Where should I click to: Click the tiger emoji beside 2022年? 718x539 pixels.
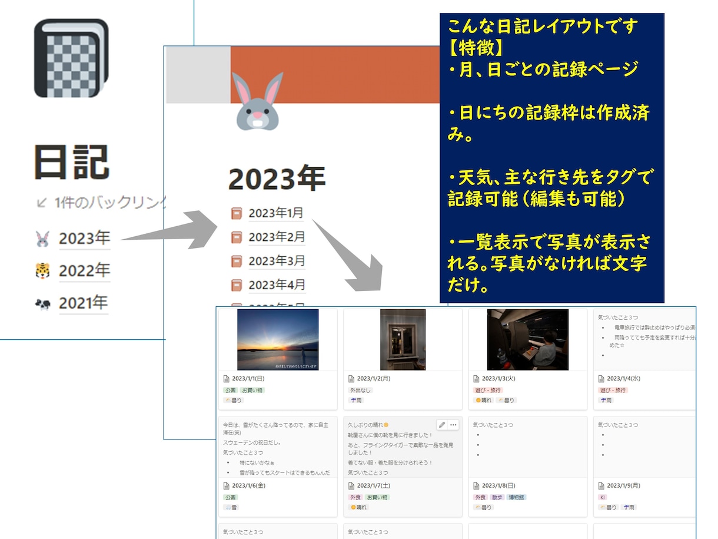tap(42, 271)
